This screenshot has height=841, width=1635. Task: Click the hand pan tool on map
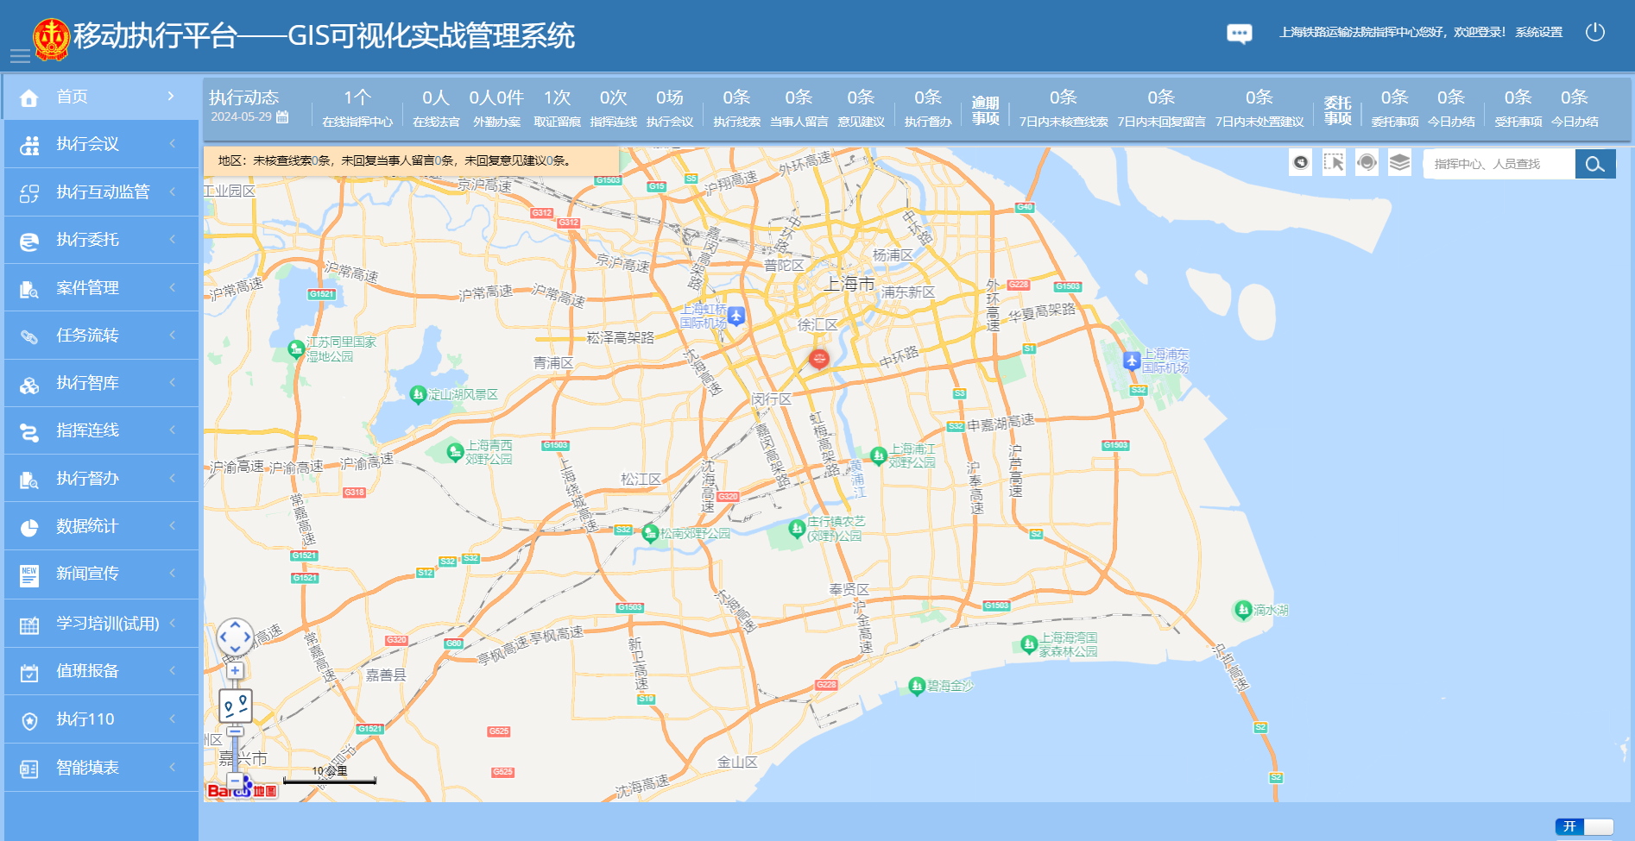[x=1301, y=163]
